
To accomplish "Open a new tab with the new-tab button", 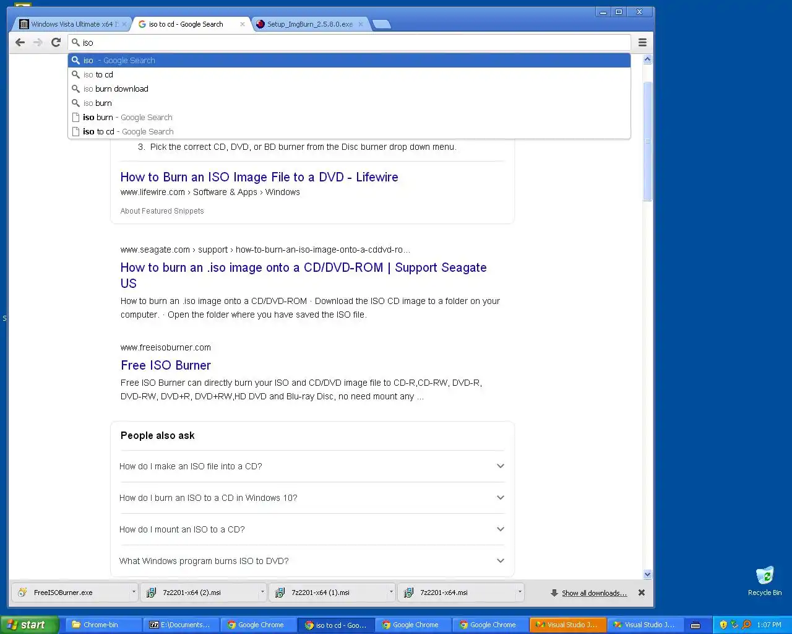I will 382,24.
